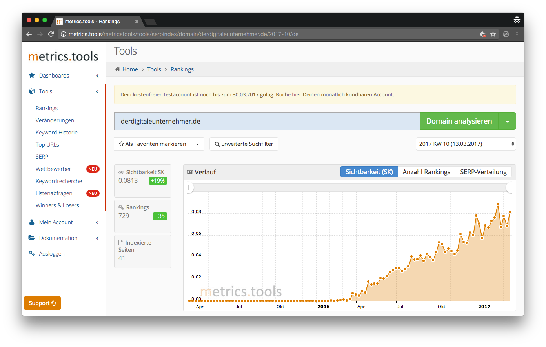Viewport: 546px width, 347px height.
Task: Click the Ausloggen key icon
Action: [x=32, y=254]
